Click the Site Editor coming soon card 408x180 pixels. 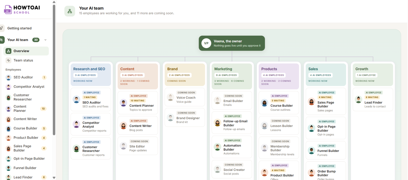138,146
